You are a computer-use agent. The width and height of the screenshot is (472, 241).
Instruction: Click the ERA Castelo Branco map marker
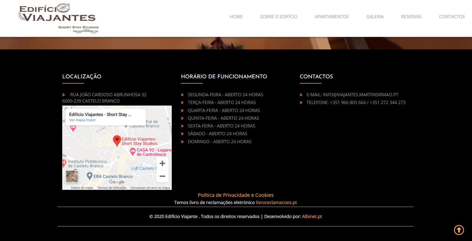[x=90, y=176]
